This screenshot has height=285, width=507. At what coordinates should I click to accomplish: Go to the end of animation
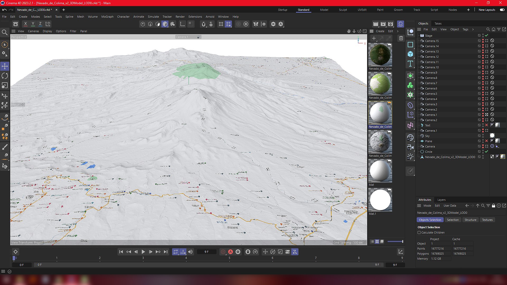click(x=166, y=252)
